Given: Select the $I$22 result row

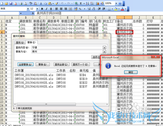Looking at the screenshot, I should (x=61, y=83).
